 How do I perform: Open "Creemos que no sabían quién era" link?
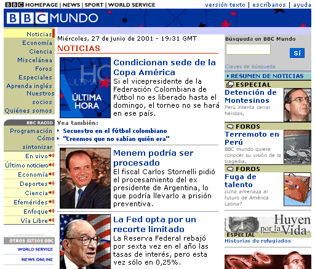[116, 139]
